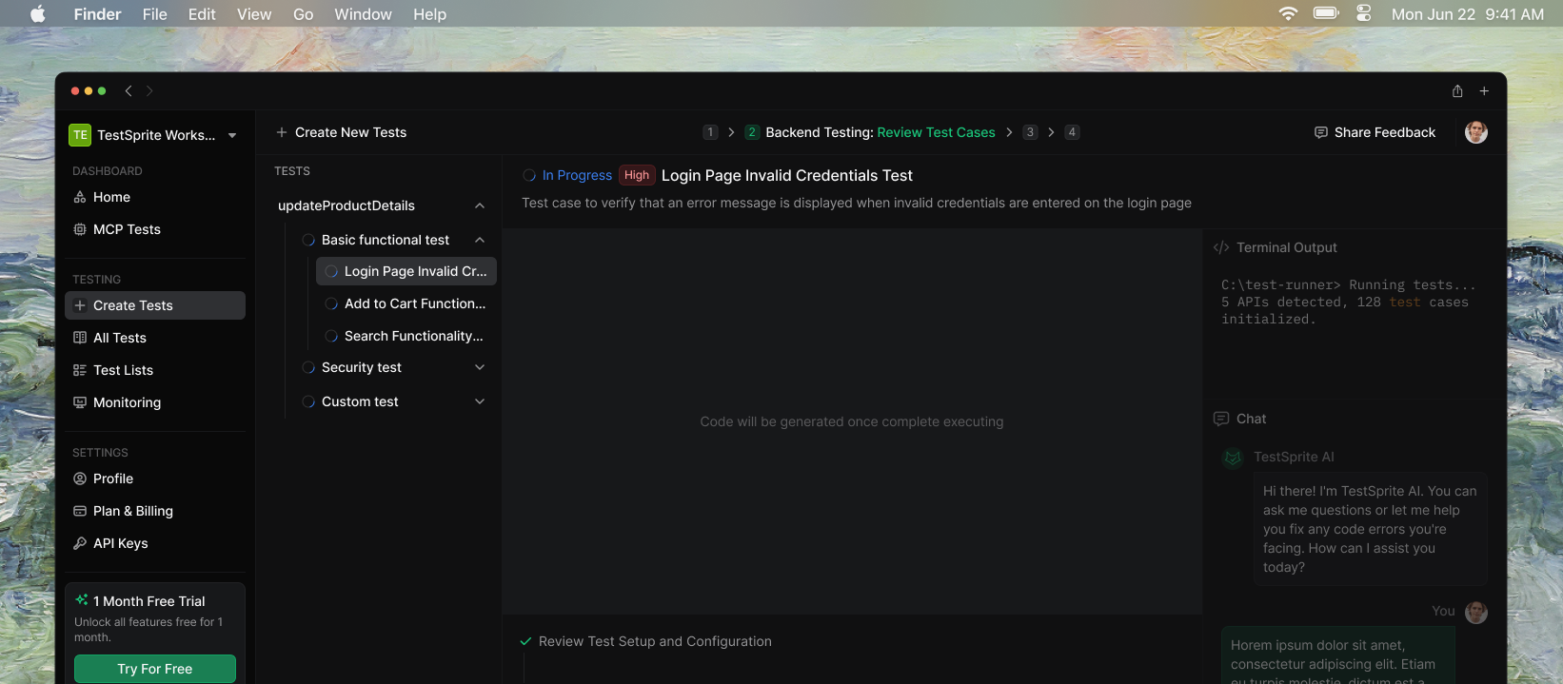Click the Home sidebar icon
Image resolution: width=1563 pixels, height=684 pixels.
80,197
